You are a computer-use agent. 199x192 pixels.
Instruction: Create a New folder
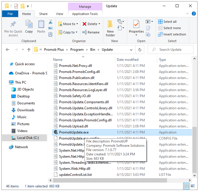click(110, 28)
